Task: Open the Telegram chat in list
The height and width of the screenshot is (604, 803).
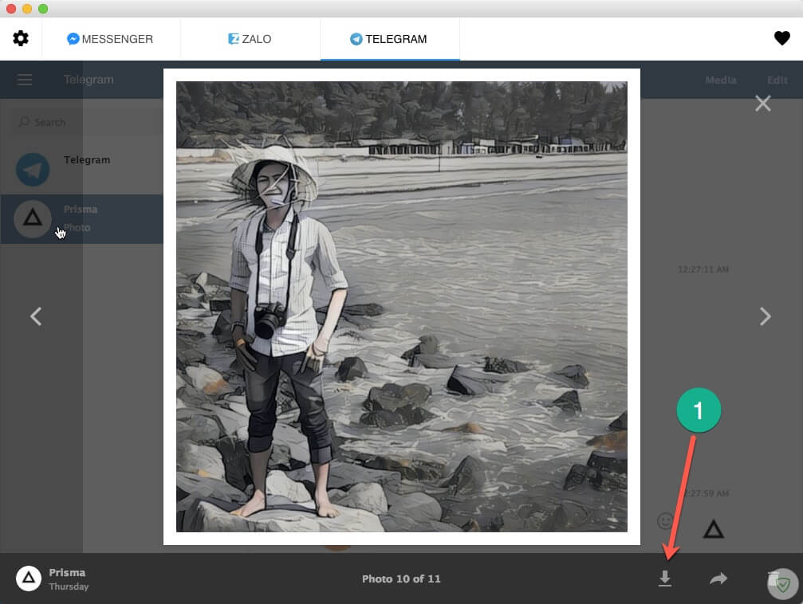Action: click(x=82, y=169)
